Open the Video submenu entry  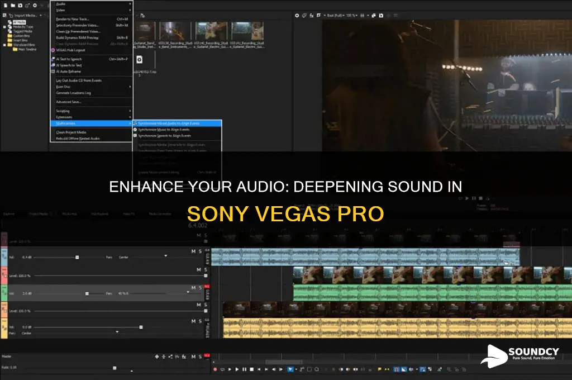(91, 10)
